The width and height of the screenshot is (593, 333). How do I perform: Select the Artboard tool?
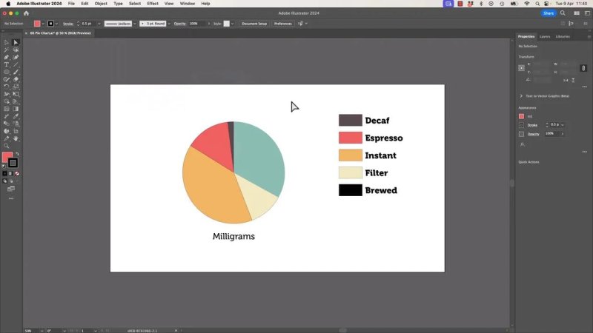tap(16, 131)
